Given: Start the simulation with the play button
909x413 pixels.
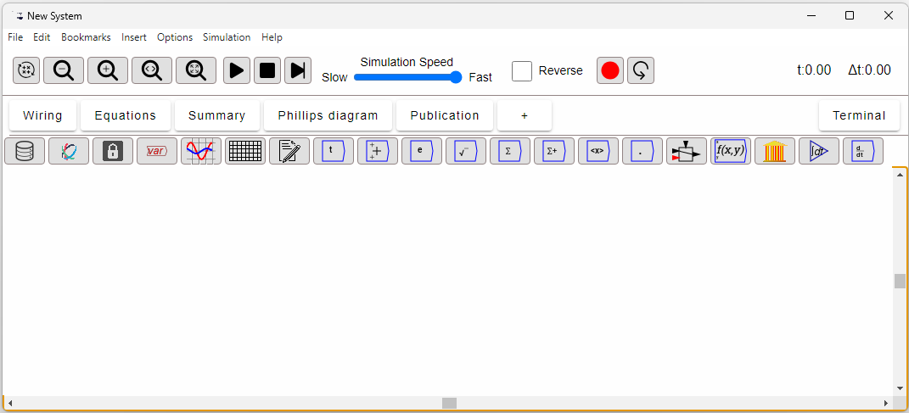Looking at the screenshot, I should point(237,70).
